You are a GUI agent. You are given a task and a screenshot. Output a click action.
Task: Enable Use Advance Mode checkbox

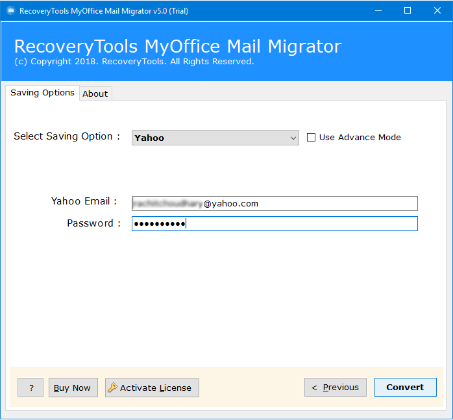pyautogui.click(x=311, y=138)
